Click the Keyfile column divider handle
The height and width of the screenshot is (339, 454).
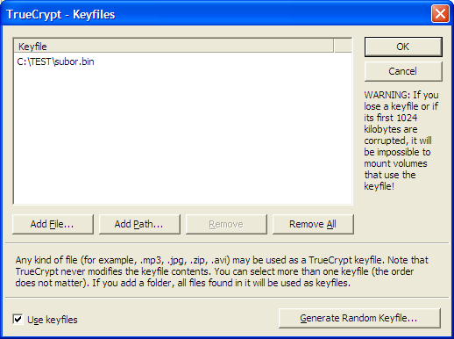tap(333, 47)
